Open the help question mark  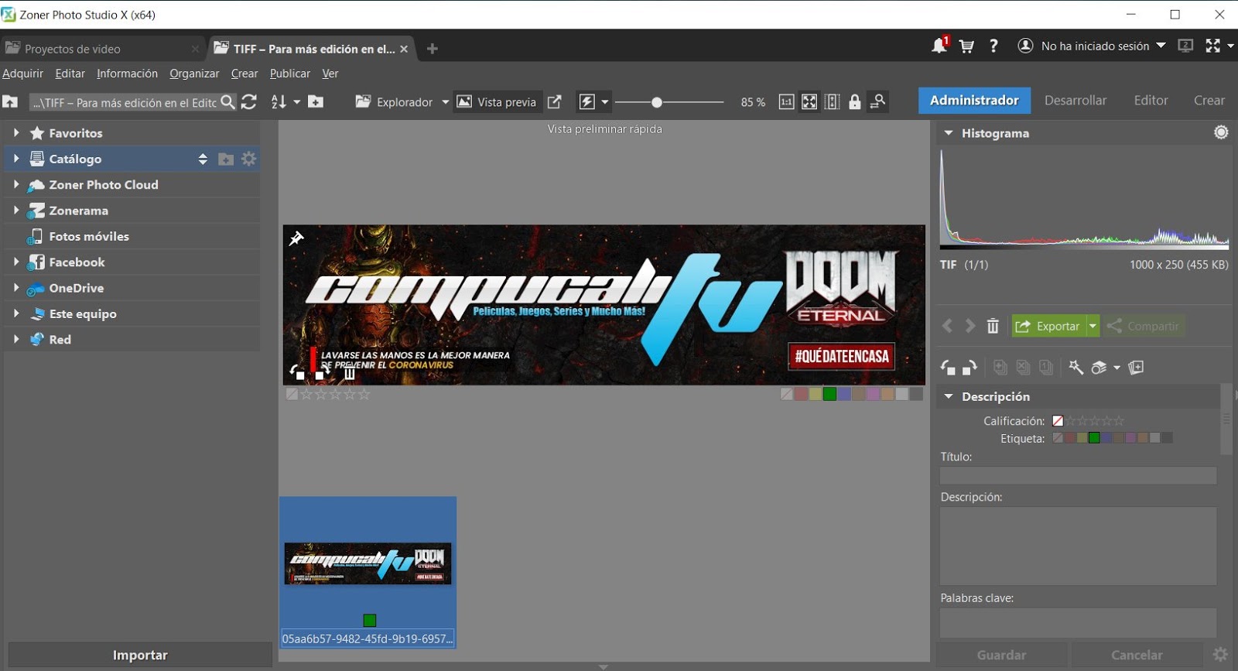993,46
